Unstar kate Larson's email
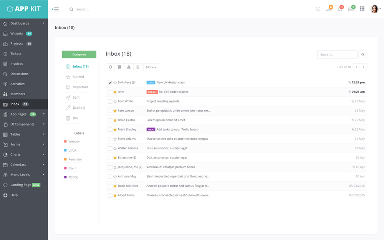The width and height of the screenshot is (384, 240). 115,111
